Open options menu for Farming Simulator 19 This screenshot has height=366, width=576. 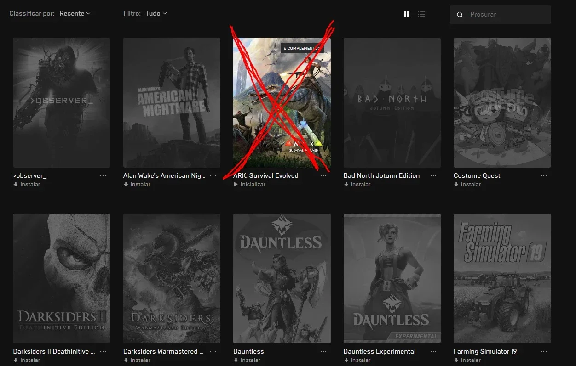point(544,352)
